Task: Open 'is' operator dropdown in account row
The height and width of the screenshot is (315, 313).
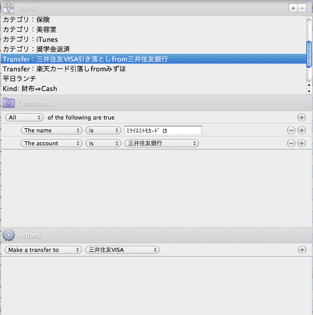Action: [x=103, y=143]
